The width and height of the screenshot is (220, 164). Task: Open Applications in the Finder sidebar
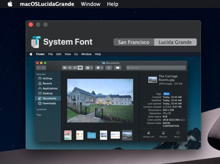[x=50, y=88]
